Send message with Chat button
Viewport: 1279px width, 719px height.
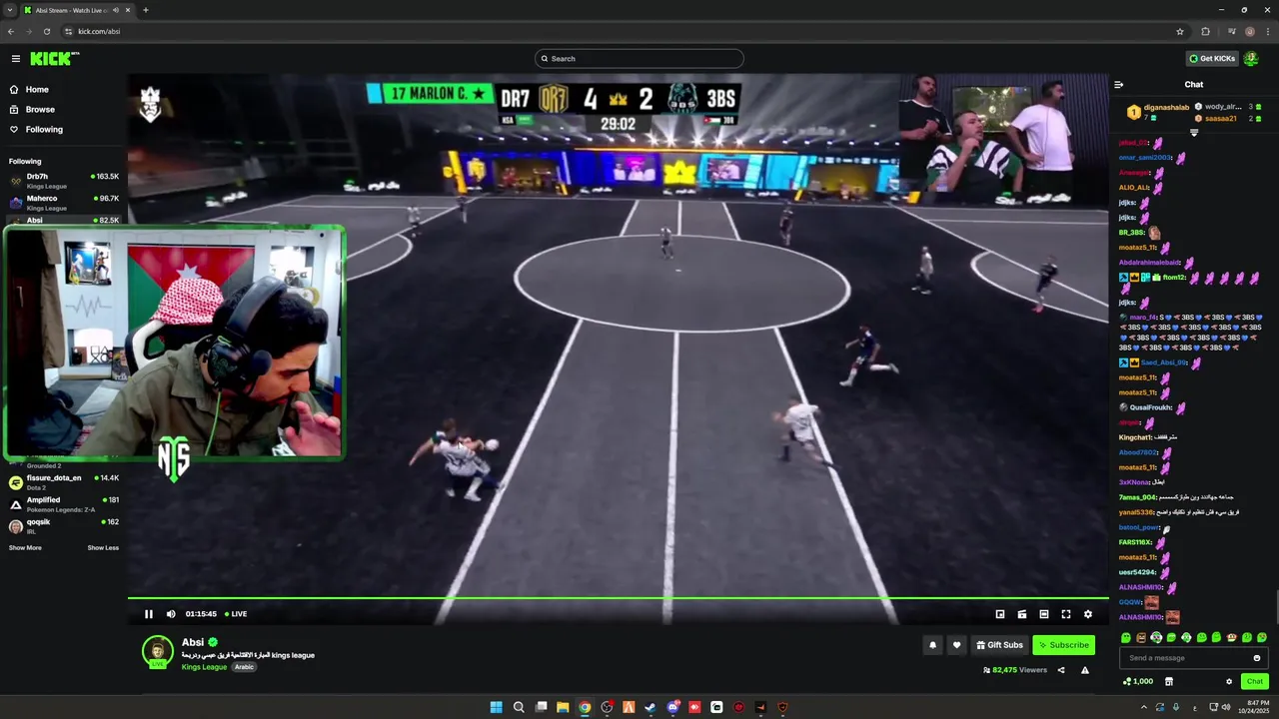point(1254,681)
